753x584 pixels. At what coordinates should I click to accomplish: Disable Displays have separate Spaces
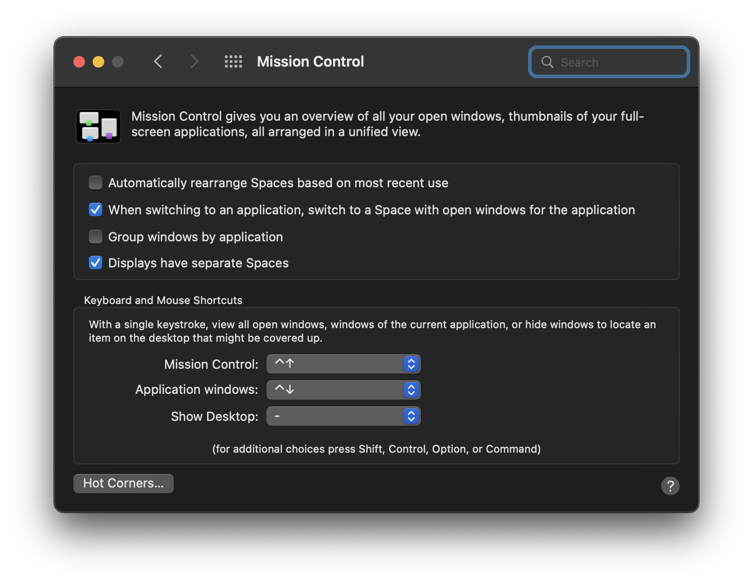[x=96, y=263]
